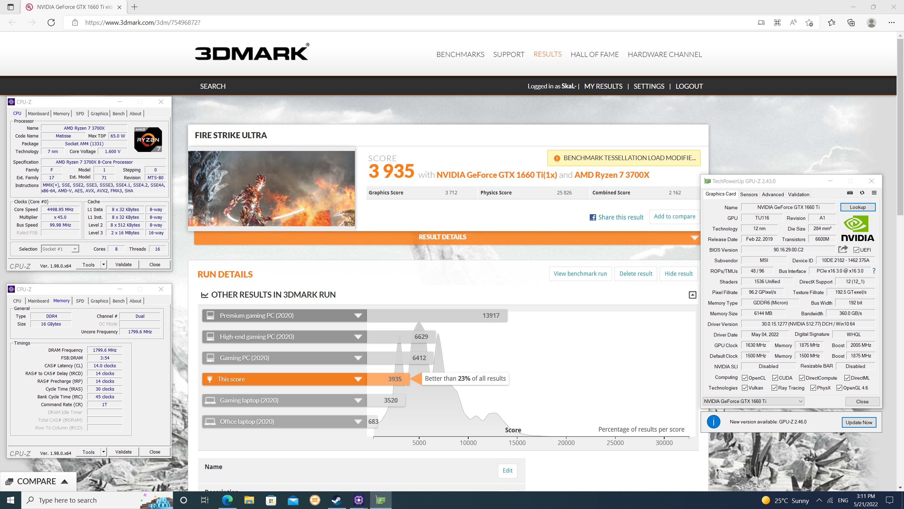
Task: Open Task View on taskbar
Action: pos(205,500)
